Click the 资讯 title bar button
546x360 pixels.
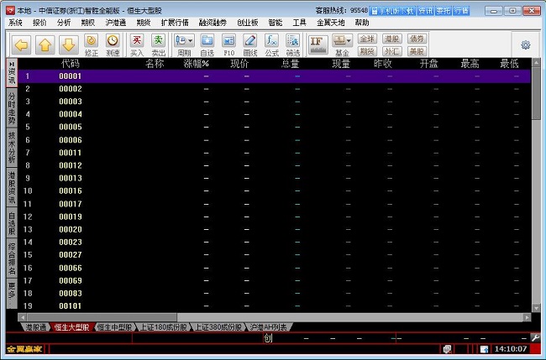pos(425,11)
